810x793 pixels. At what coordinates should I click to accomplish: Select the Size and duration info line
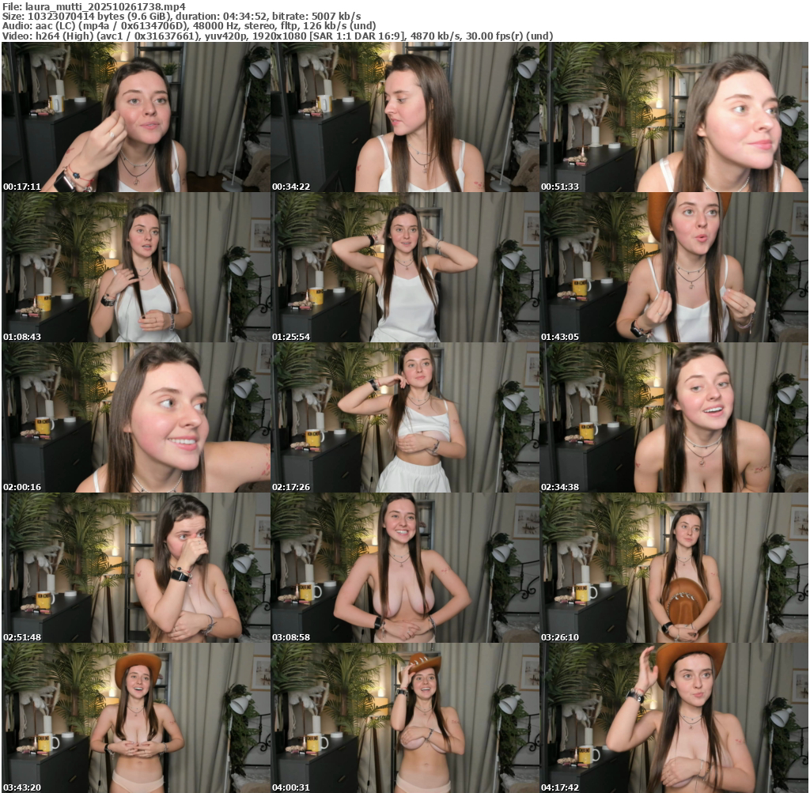pos(181,15)
